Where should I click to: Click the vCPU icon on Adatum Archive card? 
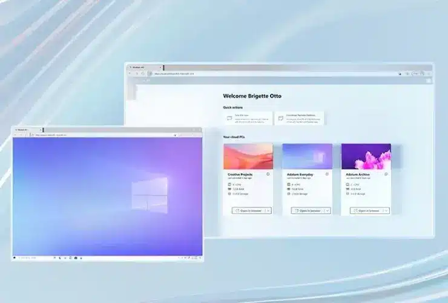pos(348,185)
